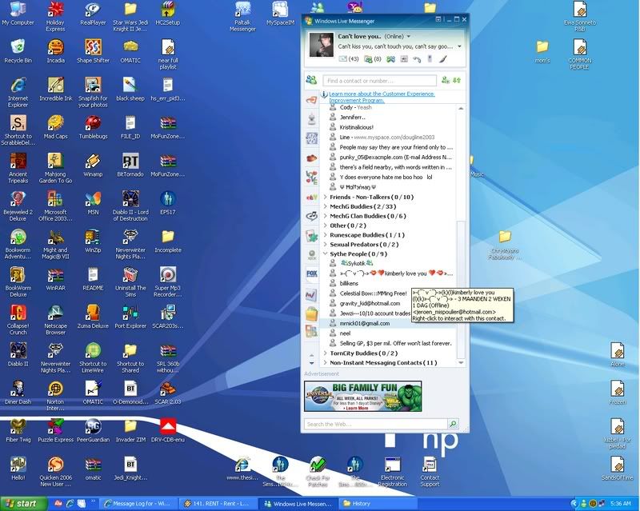Open the LOVE flowers sidebar tab
The height and width of the screenshot is (511, 640).
coord(312,178)
